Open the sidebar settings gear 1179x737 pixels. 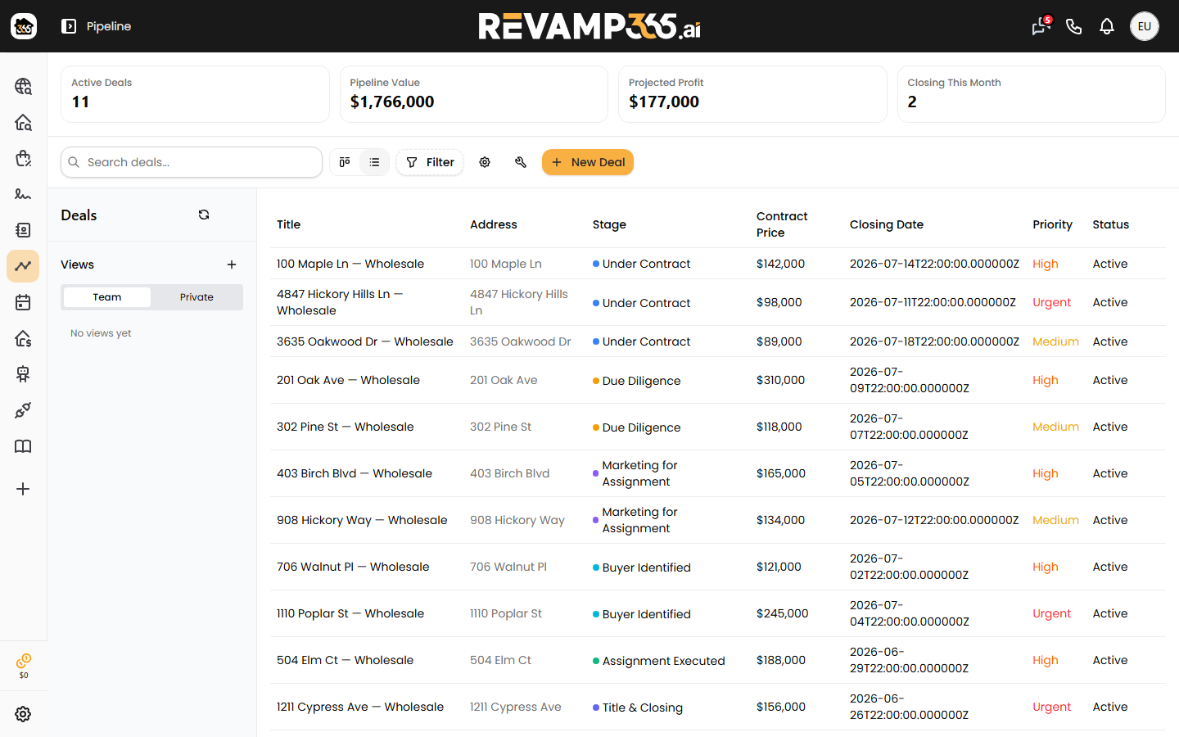point(23,714)
